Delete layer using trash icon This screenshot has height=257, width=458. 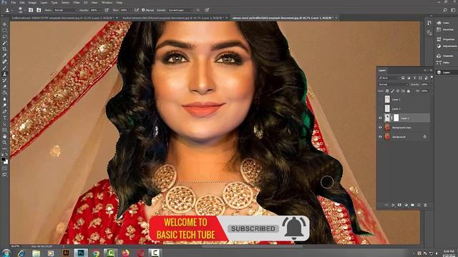425,205
